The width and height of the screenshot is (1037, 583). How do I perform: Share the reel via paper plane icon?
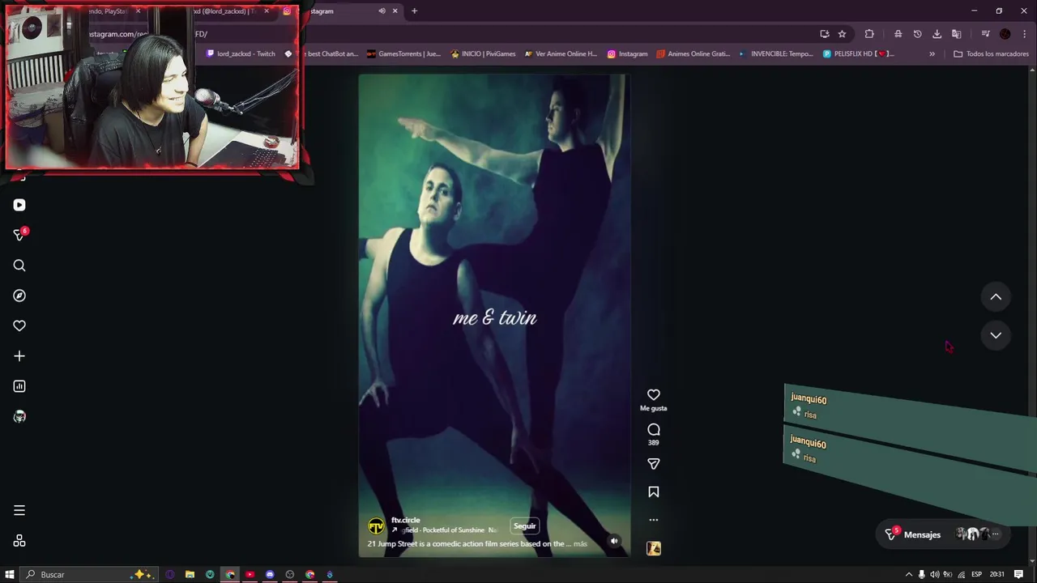654,464
